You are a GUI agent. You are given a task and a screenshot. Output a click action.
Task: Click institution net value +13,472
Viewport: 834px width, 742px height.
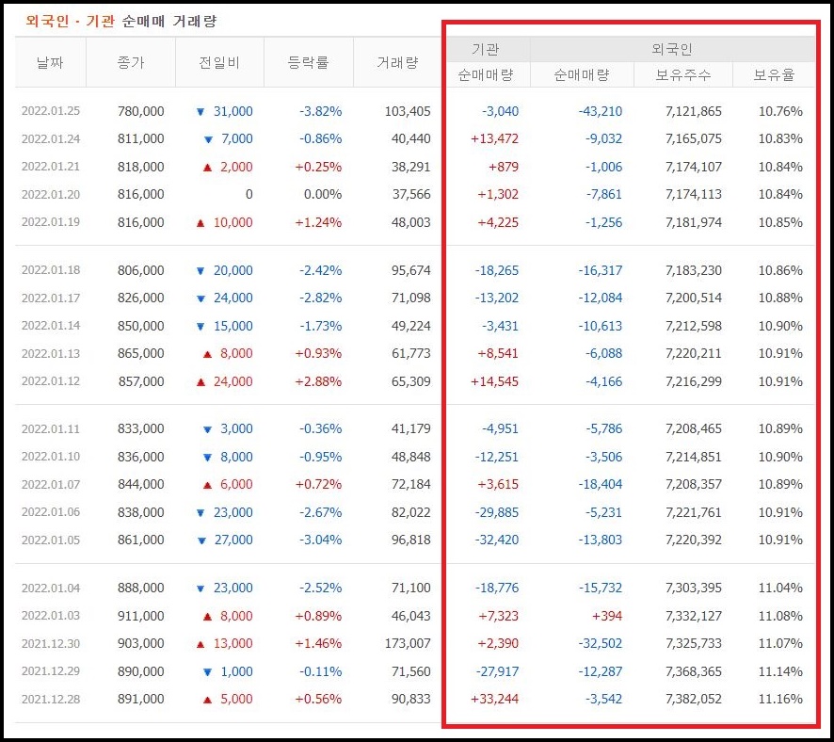pos(494,138)
